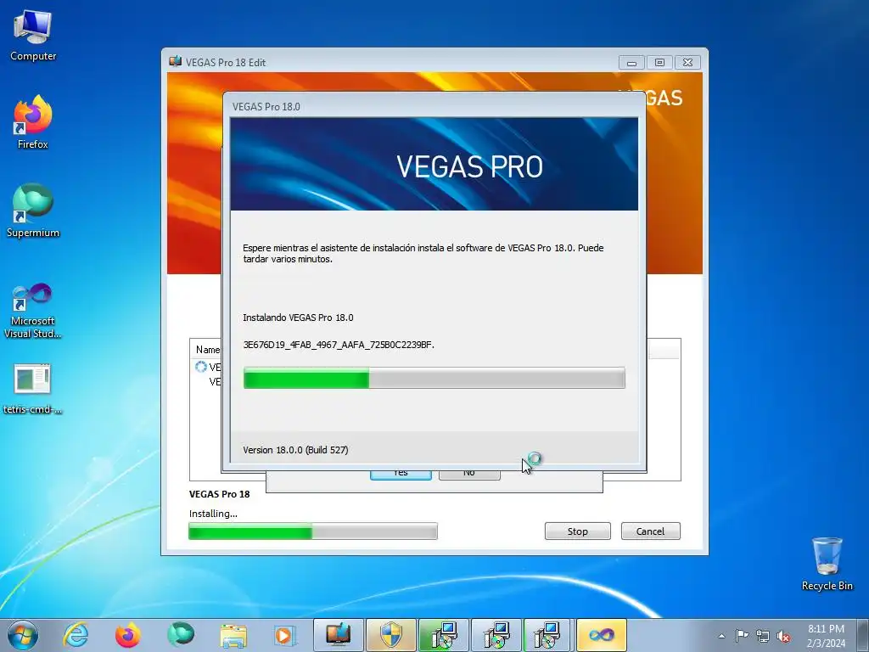Open the Windows Start menu
Screen dimensions: 869x652
pos(23,635)
